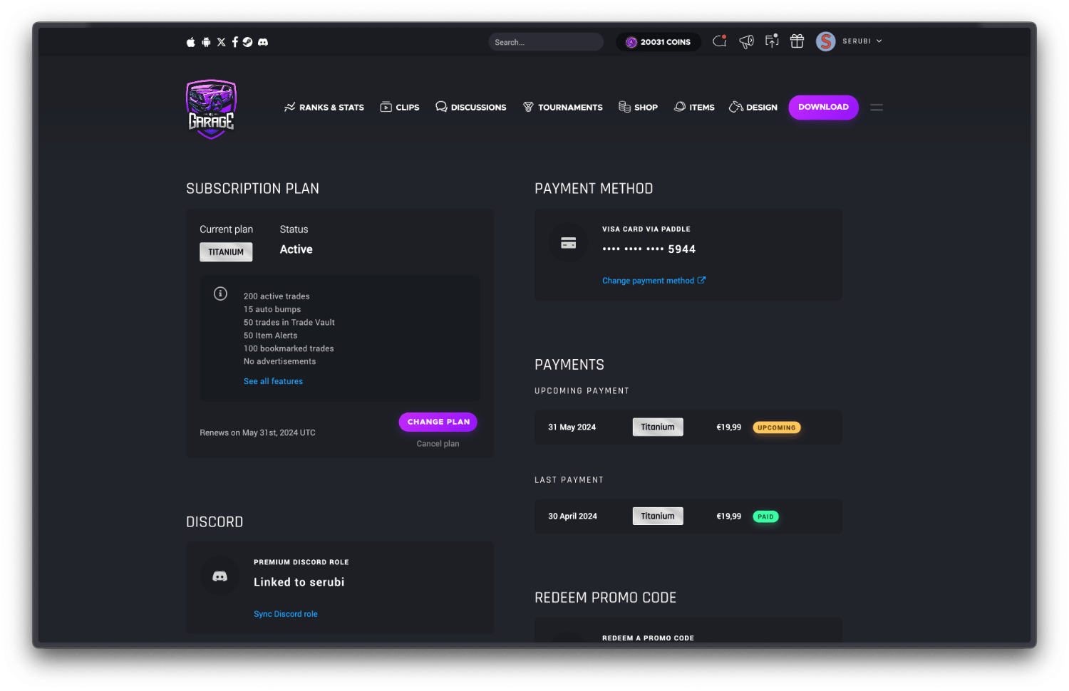Click the megaphone announcements icon
This screenshot has height=691, width=1069.
click(x=746, y=42)
